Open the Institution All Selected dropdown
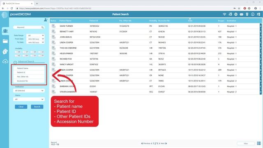Image resolution: width=263 pixels, height=148 pixels. [29, 90]
